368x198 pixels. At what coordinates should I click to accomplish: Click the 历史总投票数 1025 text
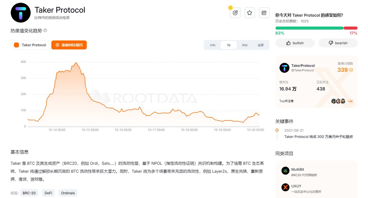292,21
